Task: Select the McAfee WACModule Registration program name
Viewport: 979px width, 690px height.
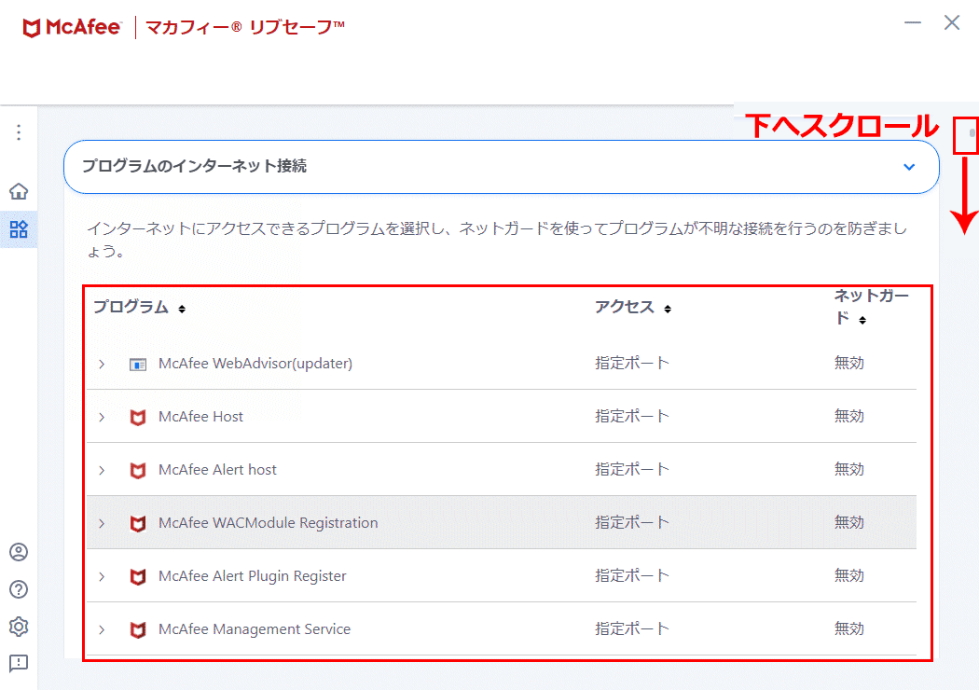Action: [x=268, y=523]
